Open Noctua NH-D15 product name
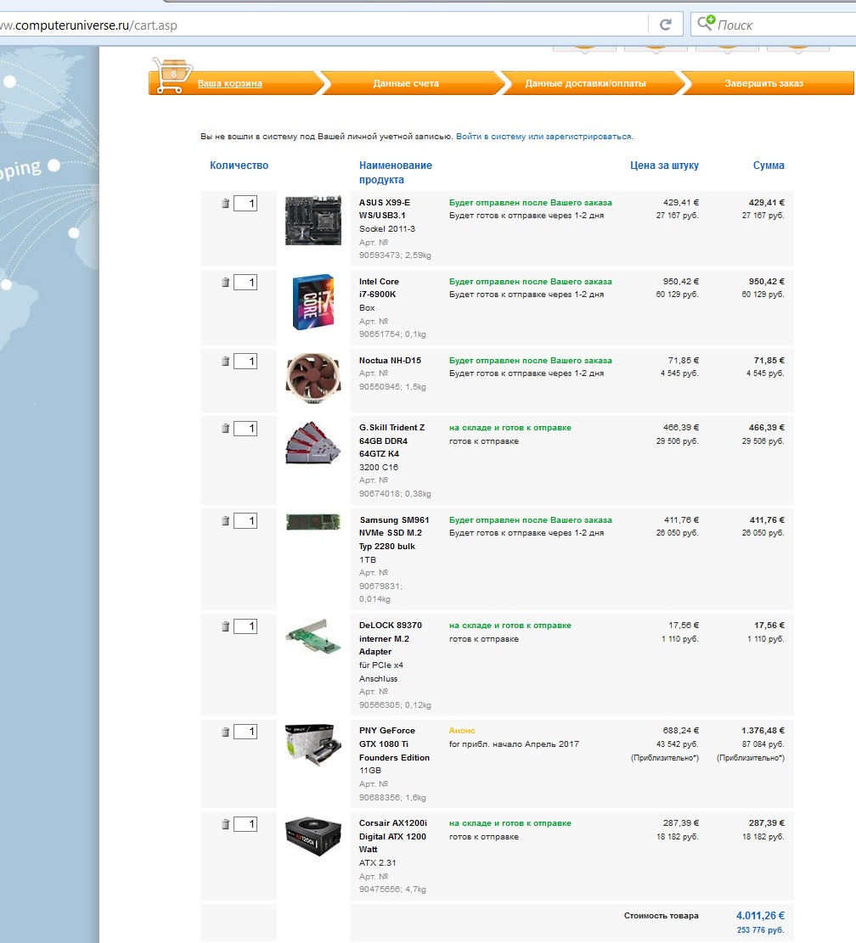The height and width of the screenshot is (943, 856). [390, 360]
